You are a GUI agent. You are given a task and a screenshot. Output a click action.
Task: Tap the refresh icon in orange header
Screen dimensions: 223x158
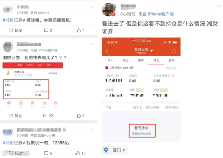click(x=174, y=51)
